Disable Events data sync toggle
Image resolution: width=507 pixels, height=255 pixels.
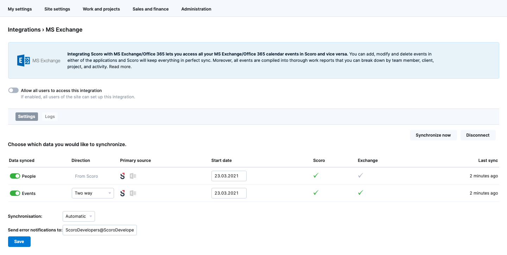tap(15, 193)
